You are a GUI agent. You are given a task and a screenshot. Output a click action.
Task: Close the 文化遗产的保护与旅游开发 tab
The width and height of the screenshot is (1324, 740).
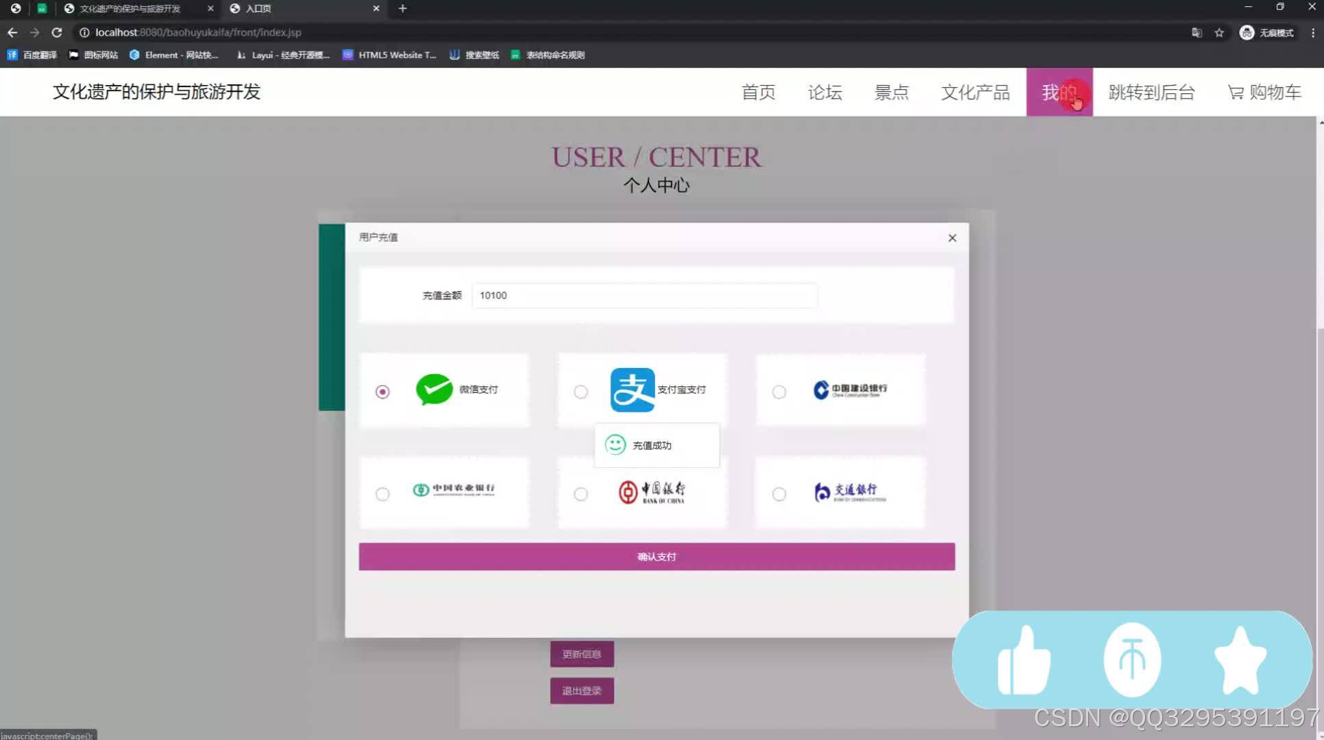coord(210,8)
